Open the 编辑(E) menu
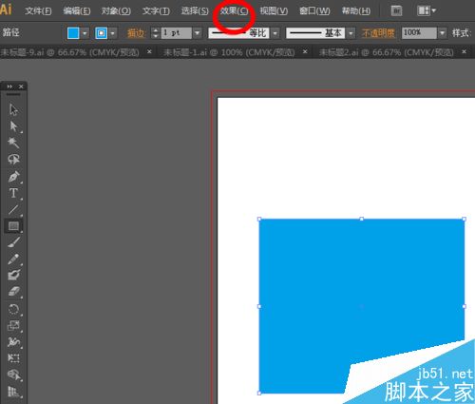Viewport: 475px width, 404px height. click(77, 11)
